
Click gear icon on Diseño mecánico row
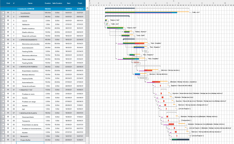[8, 28]
